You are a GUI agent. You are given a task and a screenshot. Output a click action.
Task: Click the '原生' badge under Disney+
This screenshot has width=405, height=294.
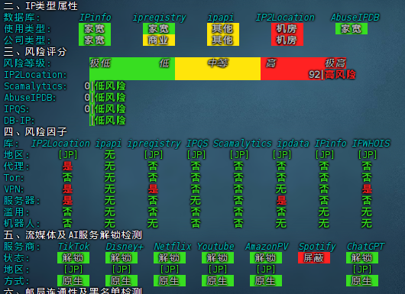[x=122, y=280]
